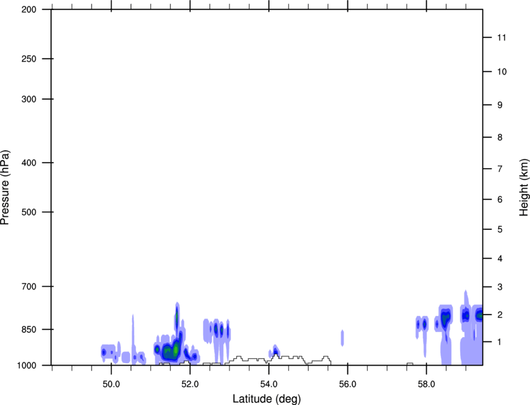Click the 58.0 latitude tick label
The height and width of the screenshot is (405, 530).
pos(426,384)
